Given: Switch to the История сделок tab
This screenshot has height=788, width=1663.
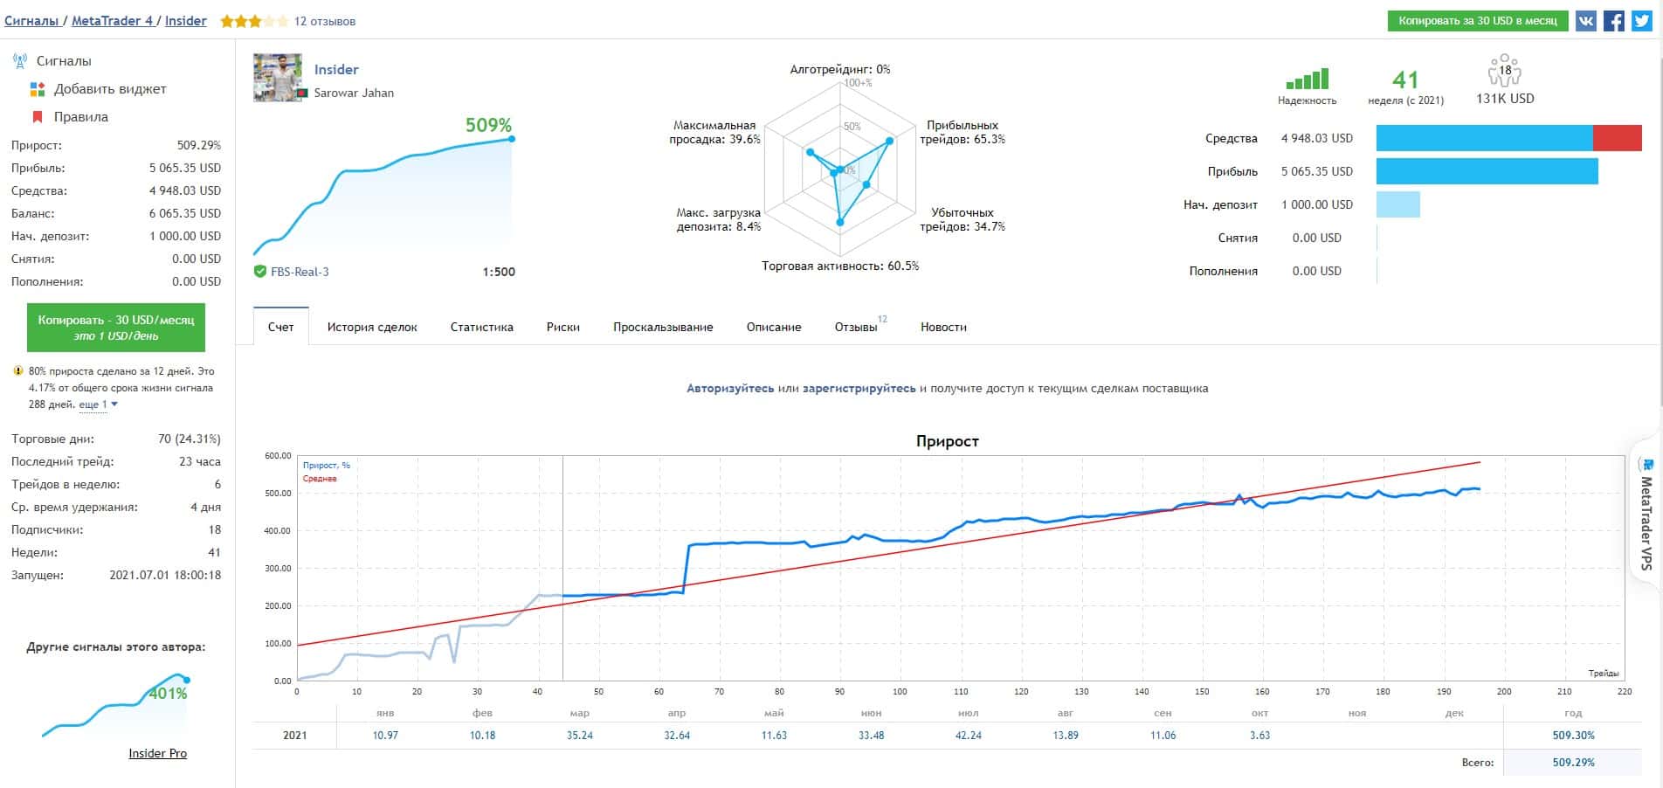Looking at the screenshot, I should [x=372, y=327].
